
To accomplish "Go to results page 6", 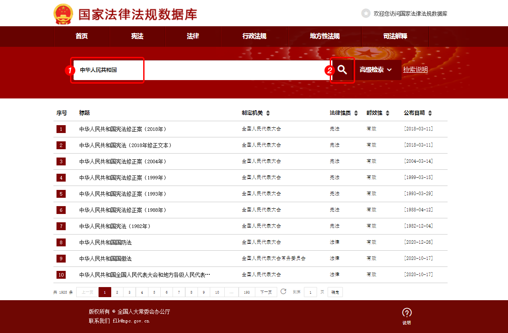I will coord(166,292).
